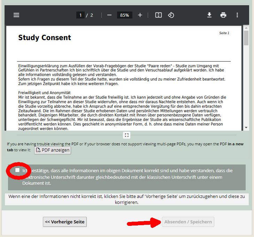Viewport: 254px width, 237px height.
Task: Click the PDF scrollbar down arrow
Action: point(246,128)
